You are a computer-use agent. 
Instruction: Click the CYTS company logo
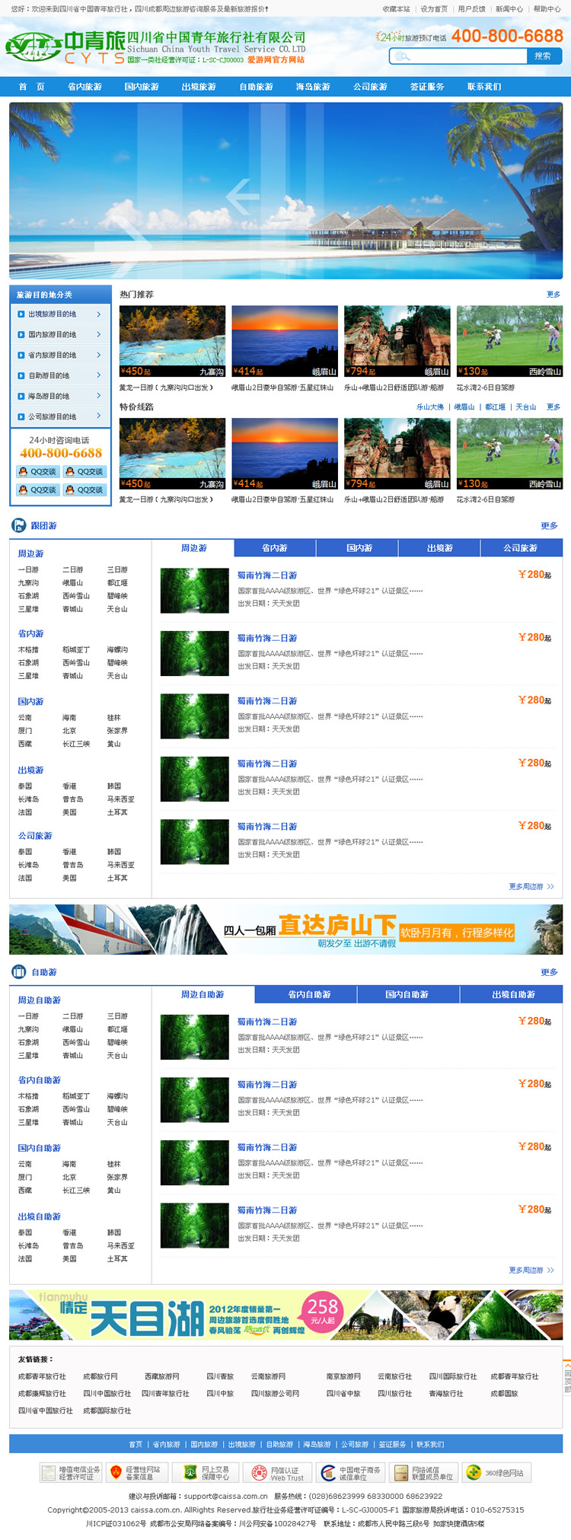pos(65,47)
